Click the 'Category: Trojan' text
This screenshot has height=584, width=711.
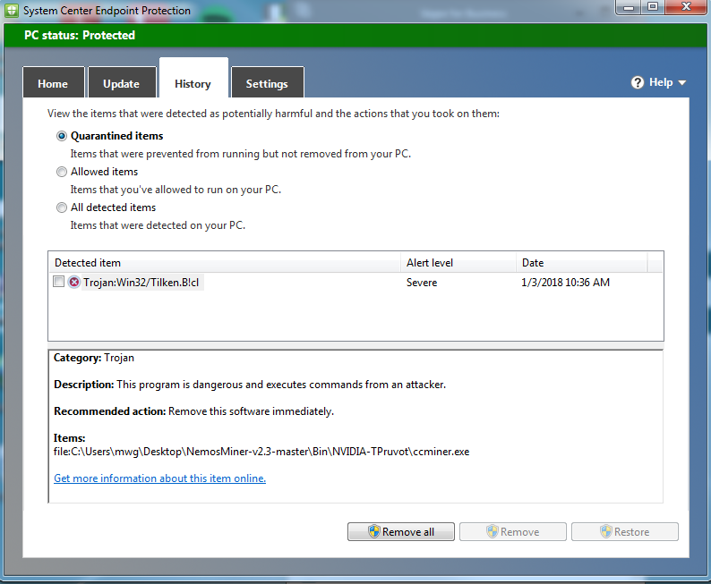[94, 358]
